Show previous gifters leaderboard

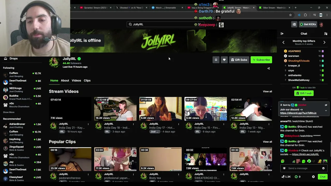[283, 42]
